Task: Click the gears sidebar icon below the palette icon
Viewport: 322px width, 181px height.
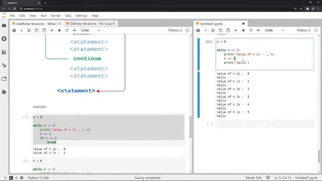Action: (4, 65)
